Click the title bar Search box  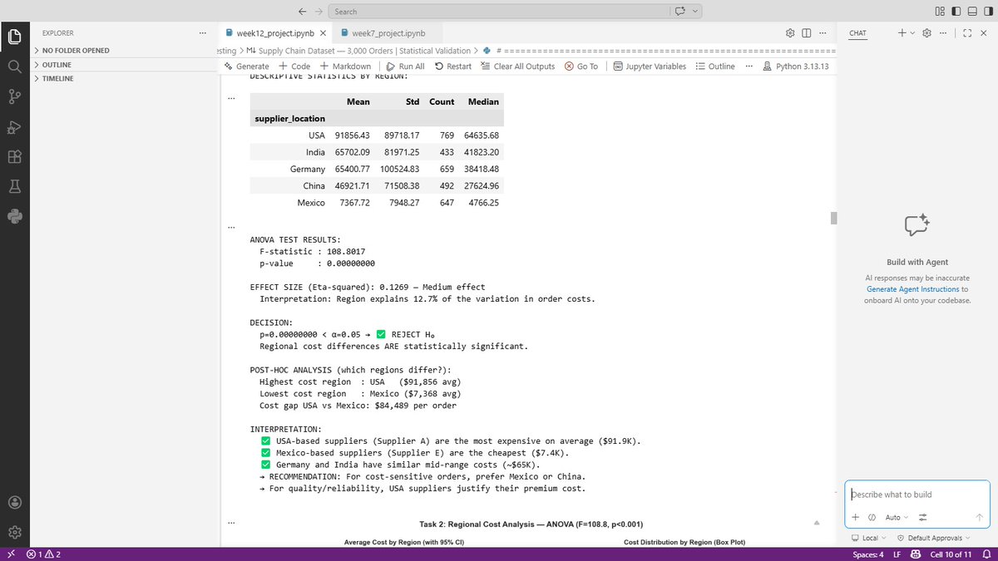click(498, 12)
